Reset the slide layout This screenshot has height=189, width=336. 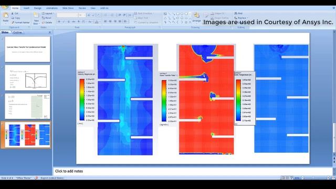click(47, 18)
